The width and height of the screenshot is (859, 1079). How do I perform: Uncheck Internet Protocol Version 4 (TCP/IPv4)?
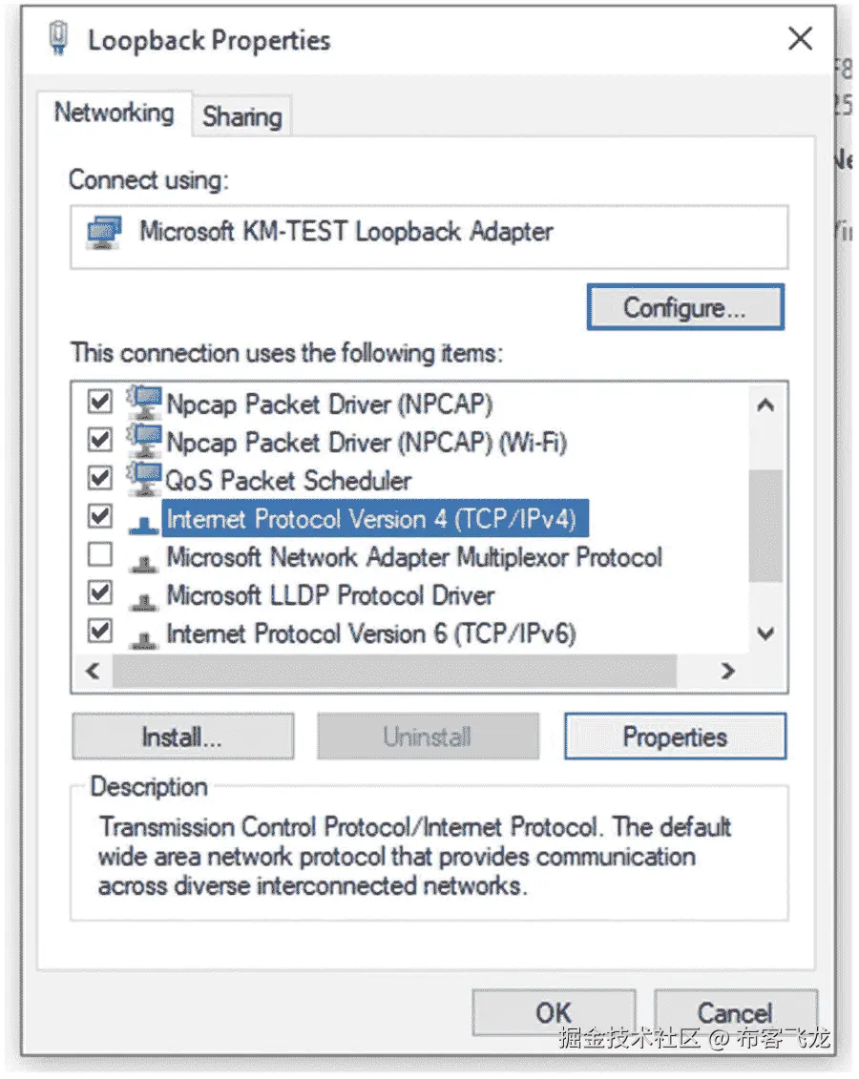[x=99, y=516]
